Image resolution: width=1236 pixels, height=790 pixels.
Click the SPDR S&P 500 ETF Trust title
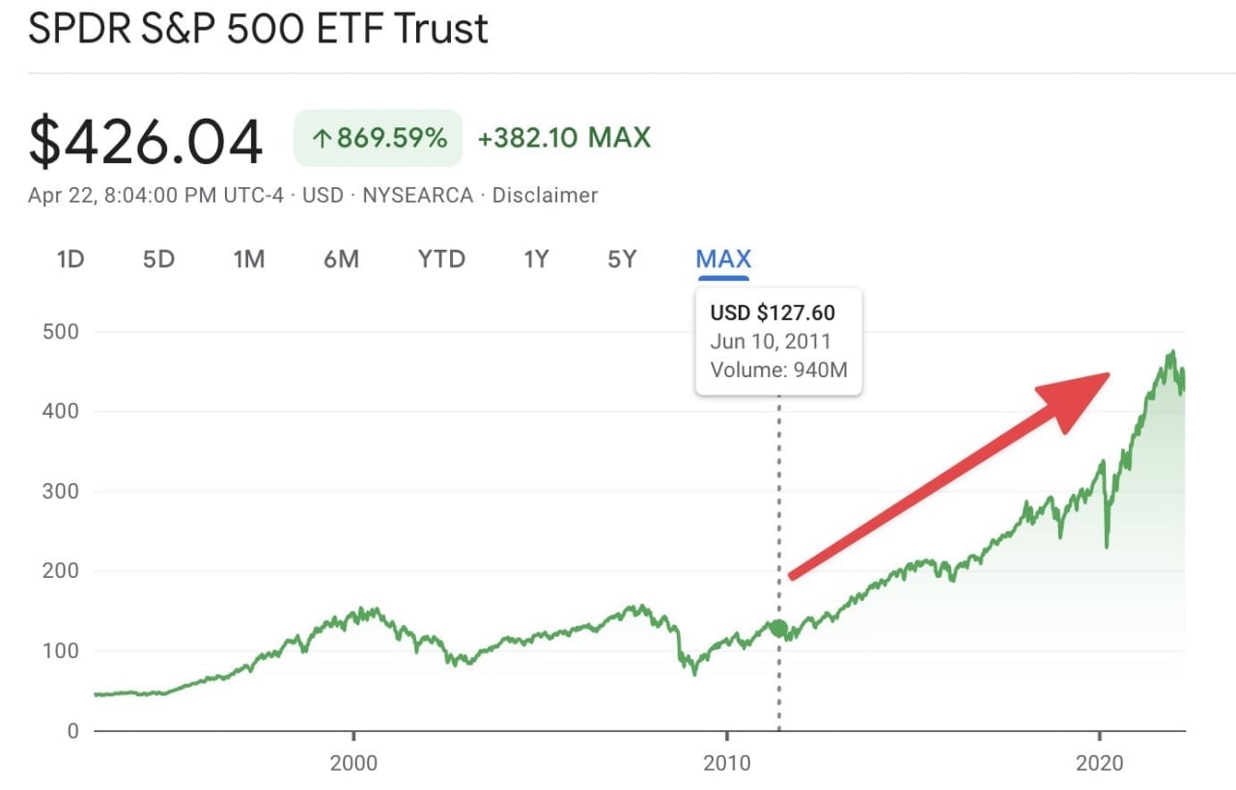[258, 29]
